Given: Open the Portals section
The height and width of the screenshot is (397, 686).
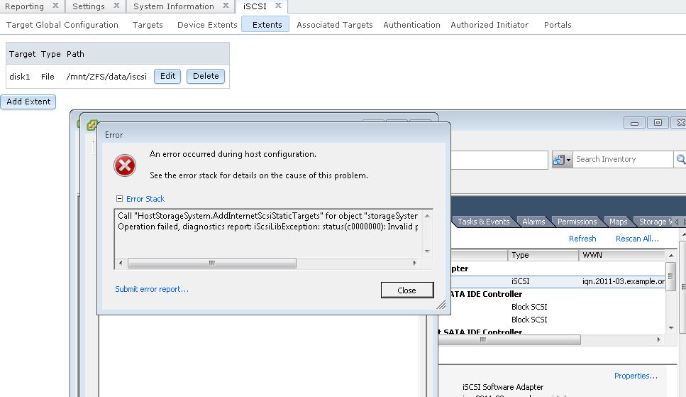Looking at the screenshot, I should (558, 25).
